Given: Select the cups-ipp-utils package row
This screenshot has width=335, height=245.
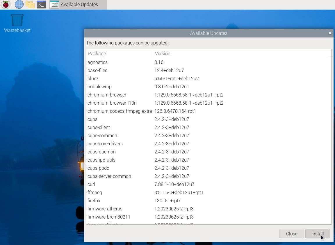Looking at the screenshot, I should pyautogui.click(x=209, y=160).
